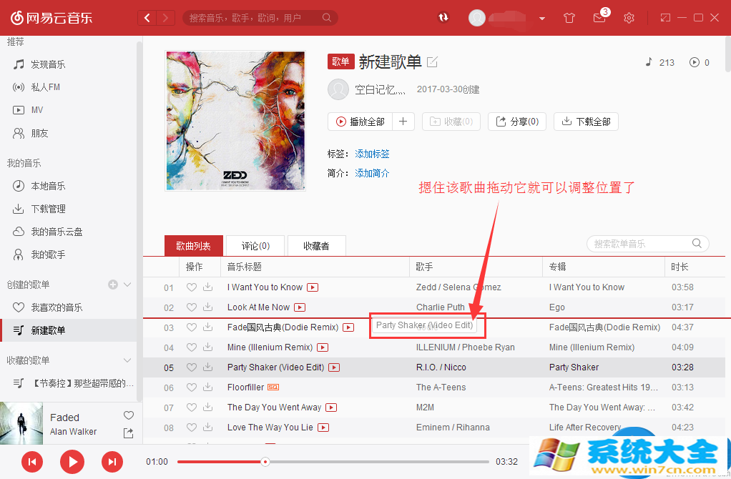Like Fade国风古典(Dodie Remix)
Image resolution: width=731 pixels, height=479 pixels.
pyautogui.click(x=192, y=327)
